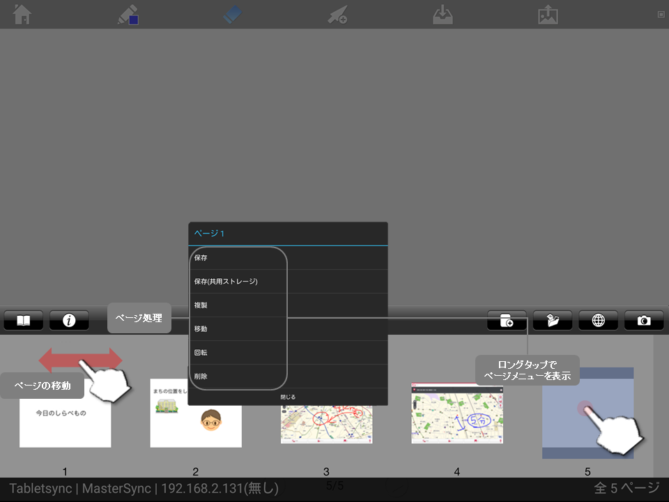Open the web globe button
Viewport: 669px width, 502px height.
point(598,320)
